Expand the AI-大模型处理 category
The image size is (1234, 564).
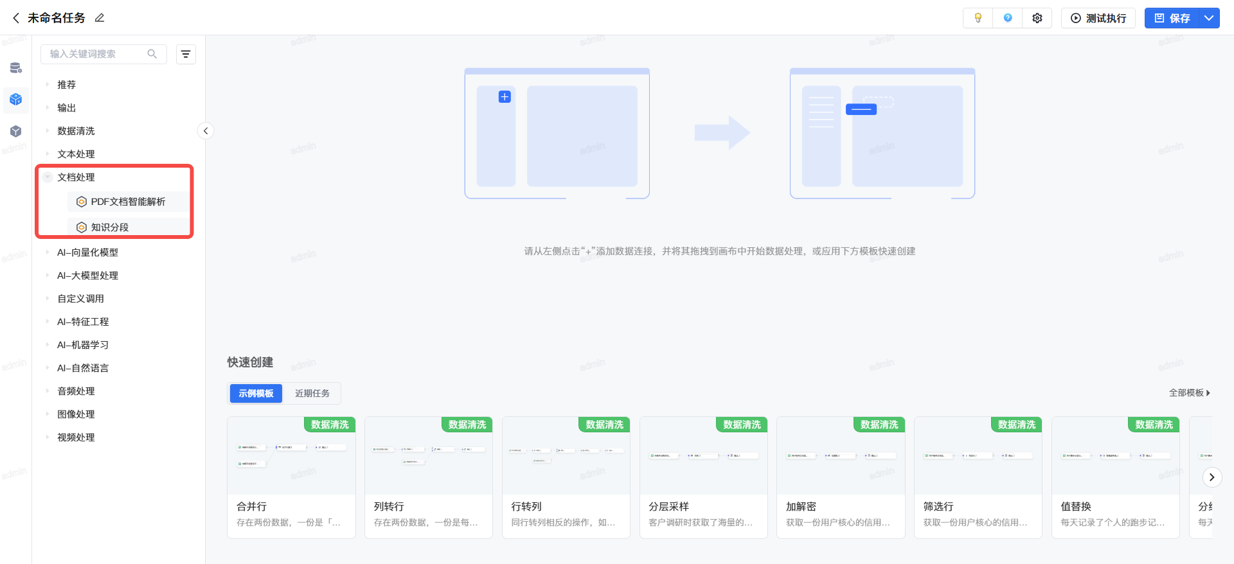(48, 276)
